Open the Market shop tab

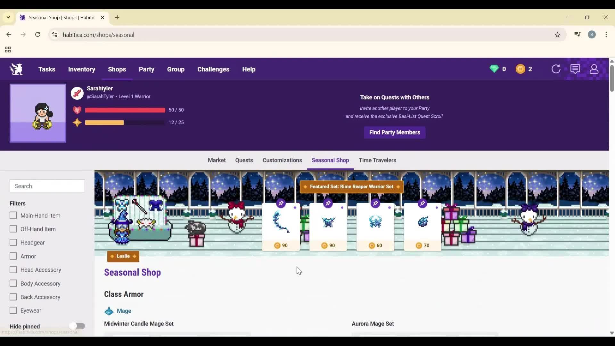click(217, 160)
